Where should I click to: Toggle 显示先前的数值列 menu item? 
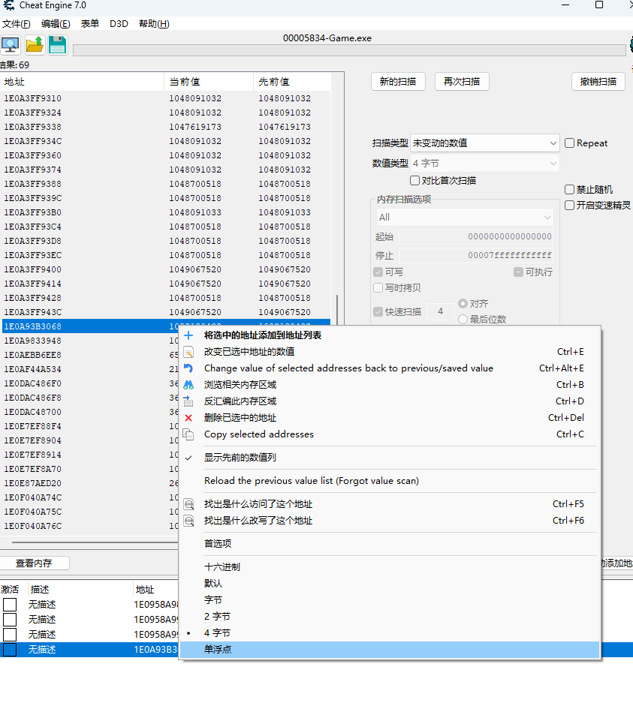390,458
